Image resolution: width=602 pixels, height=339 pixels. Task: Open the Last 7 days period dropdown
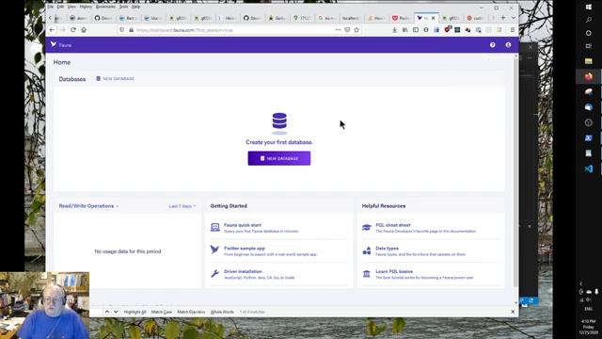[182, 206]
